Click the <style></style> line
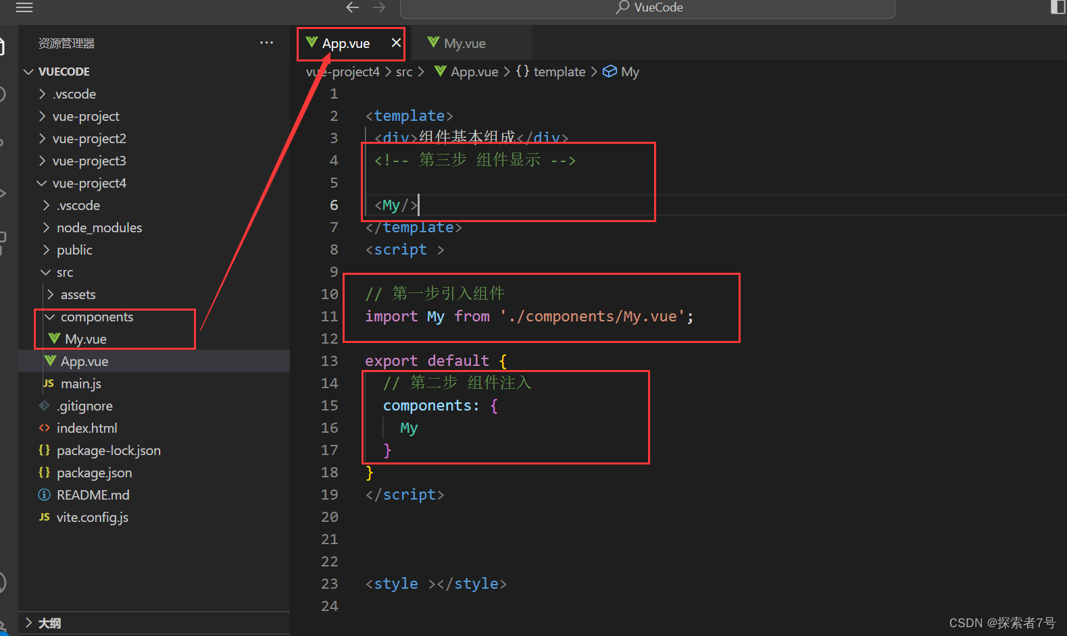1067x636 pixels. click(436, 583)
